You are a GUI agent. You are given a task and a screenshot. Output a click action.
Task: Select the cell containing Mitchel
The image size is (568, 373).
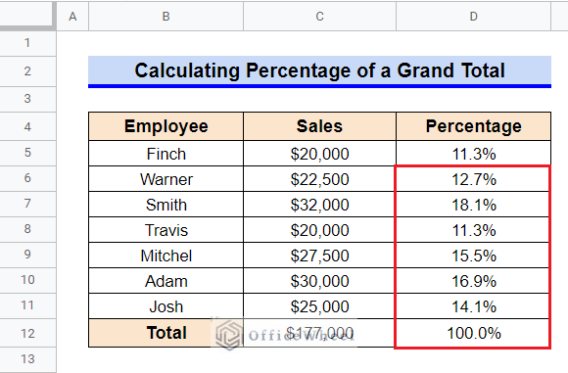(166, 256)
